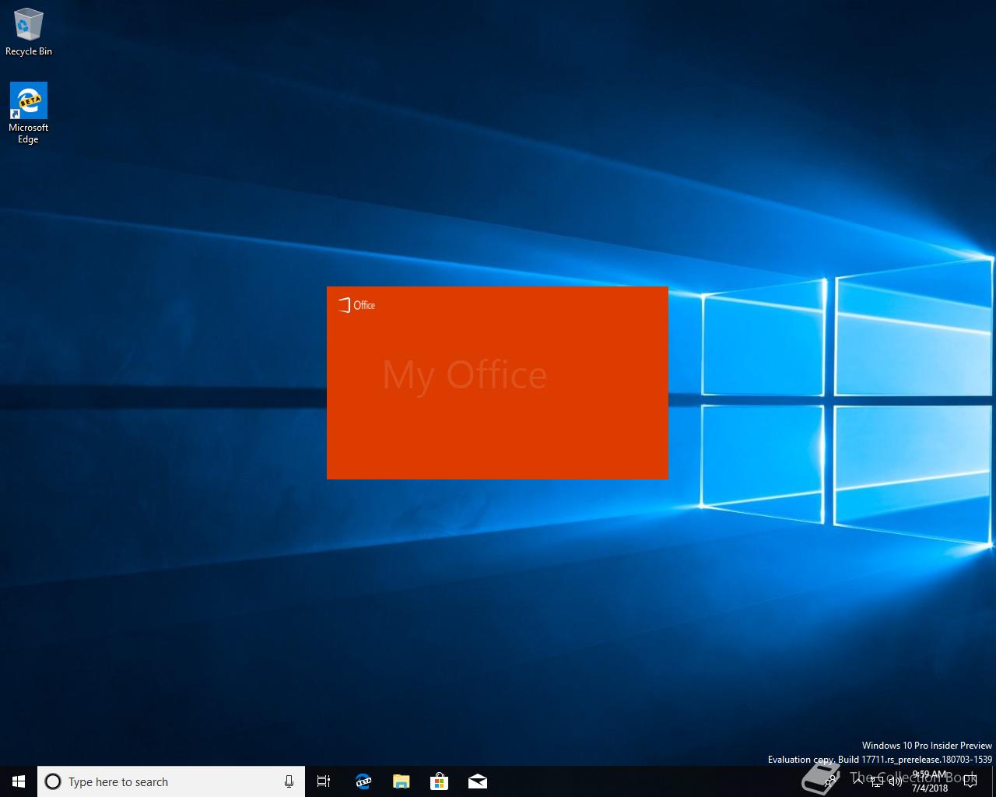The image size is (996, 797).
Task: Open the Recycle Bin desktop icon
Action: pos(29,32)
